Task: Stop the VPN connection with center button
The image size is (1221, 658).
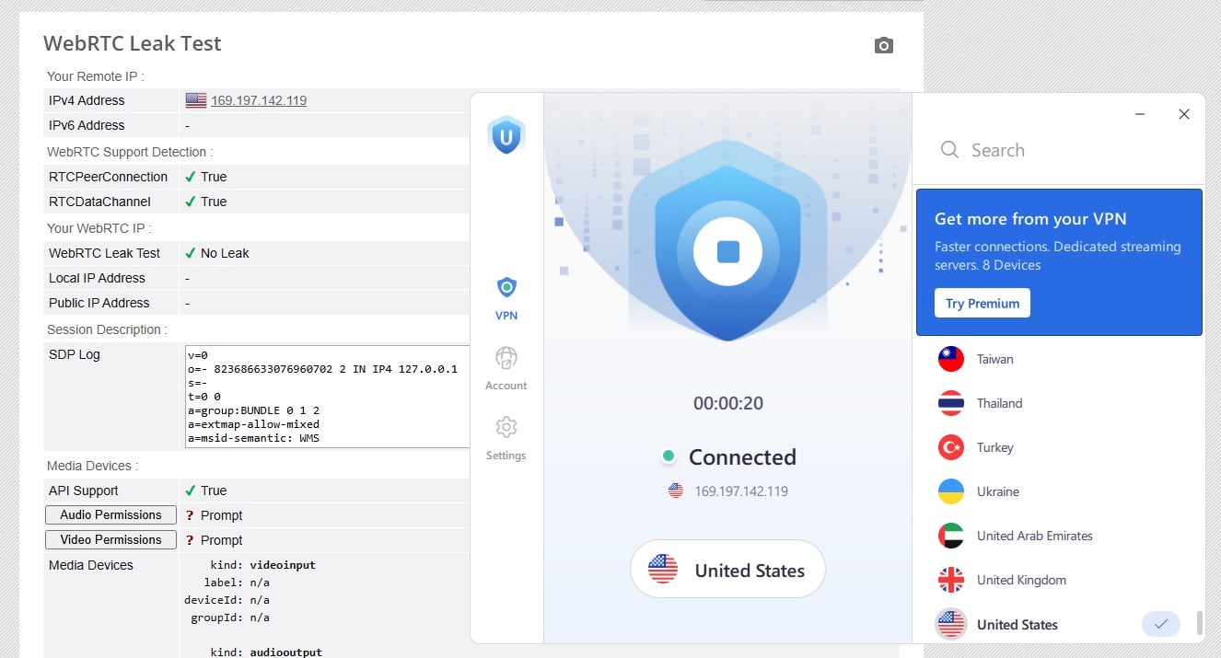Action: tap(728, 251)
